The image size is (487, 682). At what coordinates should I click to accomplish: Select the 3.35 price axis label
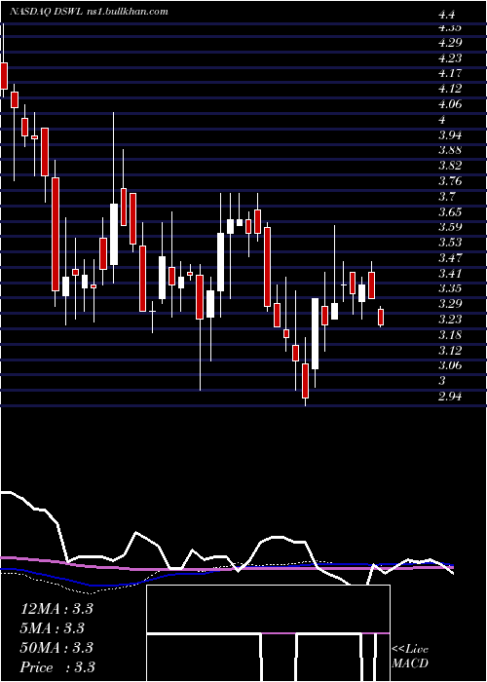(450, 288)
